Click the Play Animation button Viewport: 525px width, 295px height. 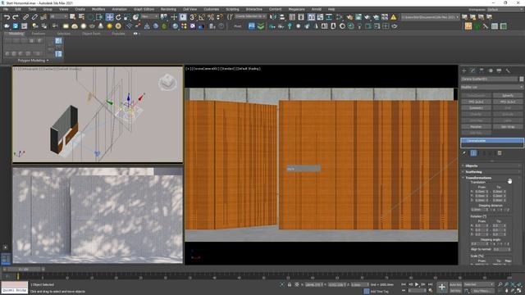pos(417,284)
